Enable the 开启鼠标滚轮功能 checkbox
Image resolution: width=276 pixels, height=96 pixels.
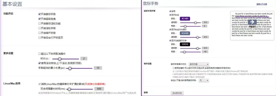(39, 23)
